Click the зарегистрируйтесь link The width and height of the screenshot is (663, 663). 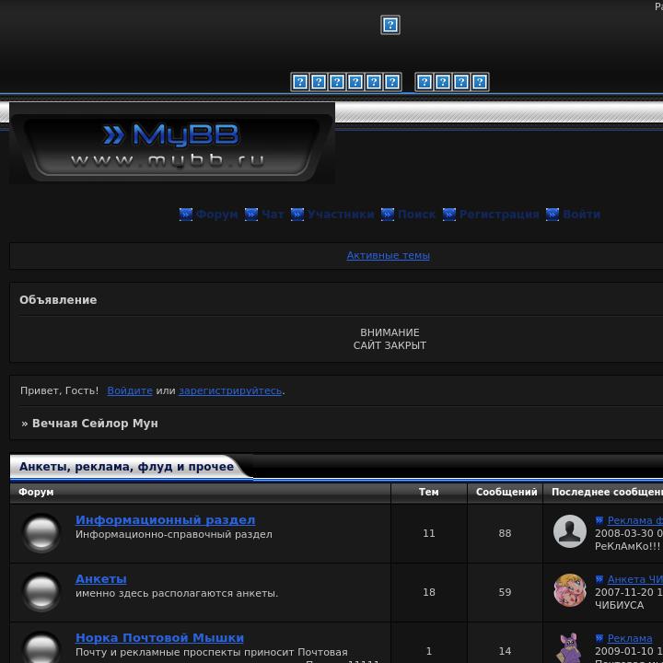(x=230, y=390)
